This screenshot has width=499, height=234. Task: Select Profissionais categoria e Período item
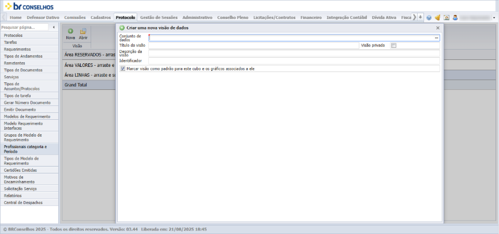(29, 149)
